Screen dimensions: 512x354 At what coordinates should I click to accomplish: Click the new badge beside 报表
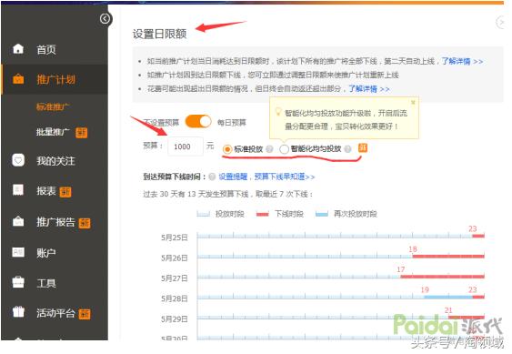tap(65, 192)
